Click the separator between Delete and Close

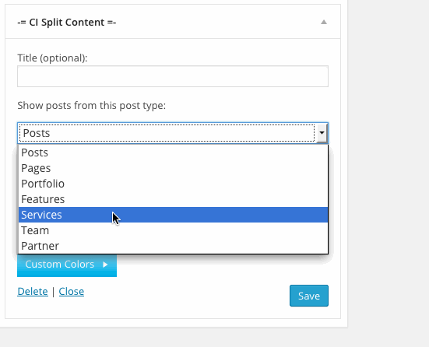[x=54, y=292]
